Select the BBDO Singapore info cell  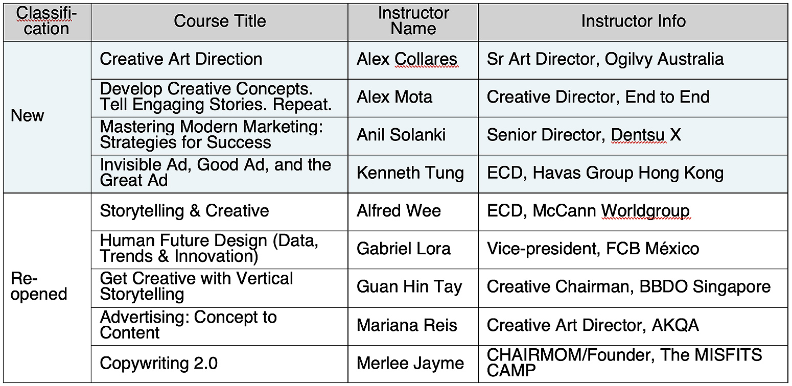pos(633,288)
